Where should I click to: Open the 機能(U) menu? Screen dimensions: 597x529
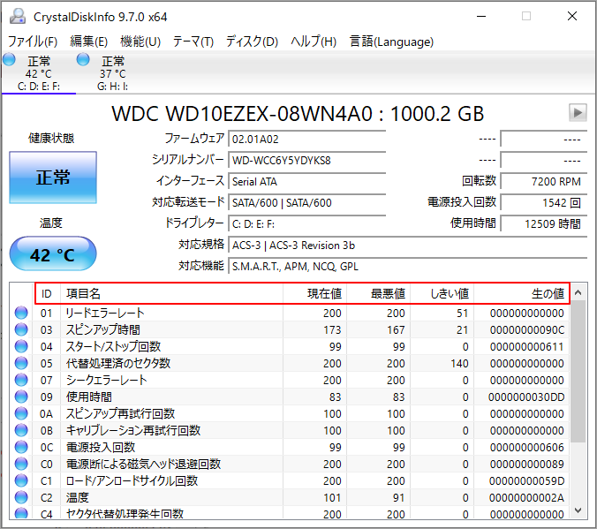coord(140,42)
